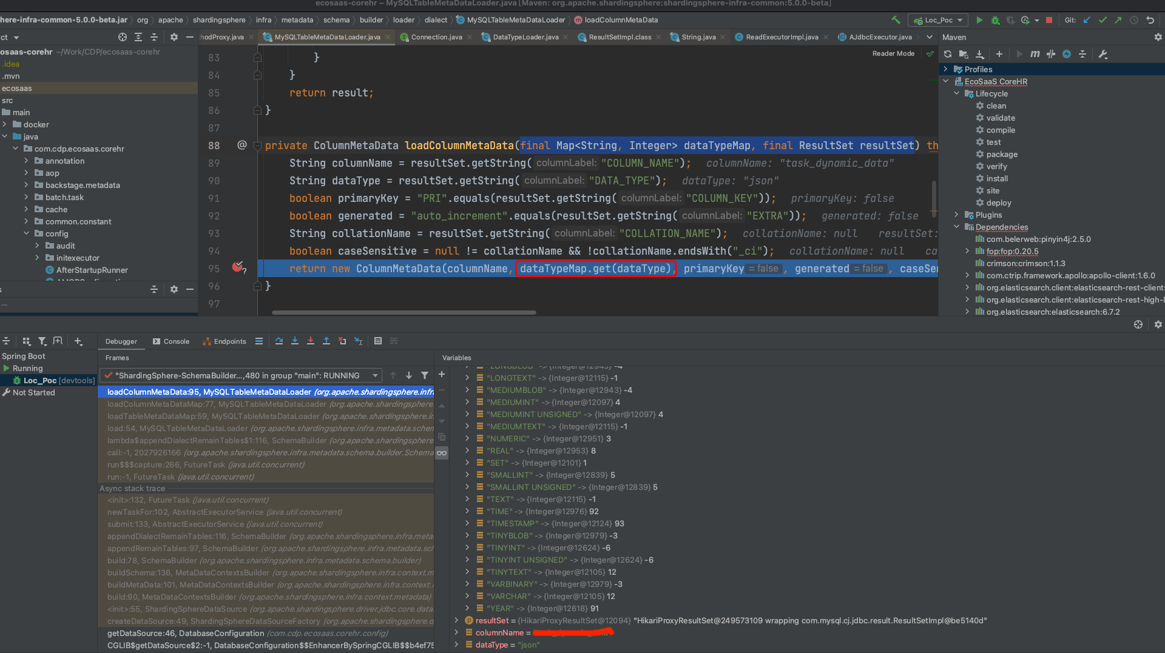Click Force Step Into red arrow icon
This screenshot has height=653, width=1165.
tap(311, 341)
